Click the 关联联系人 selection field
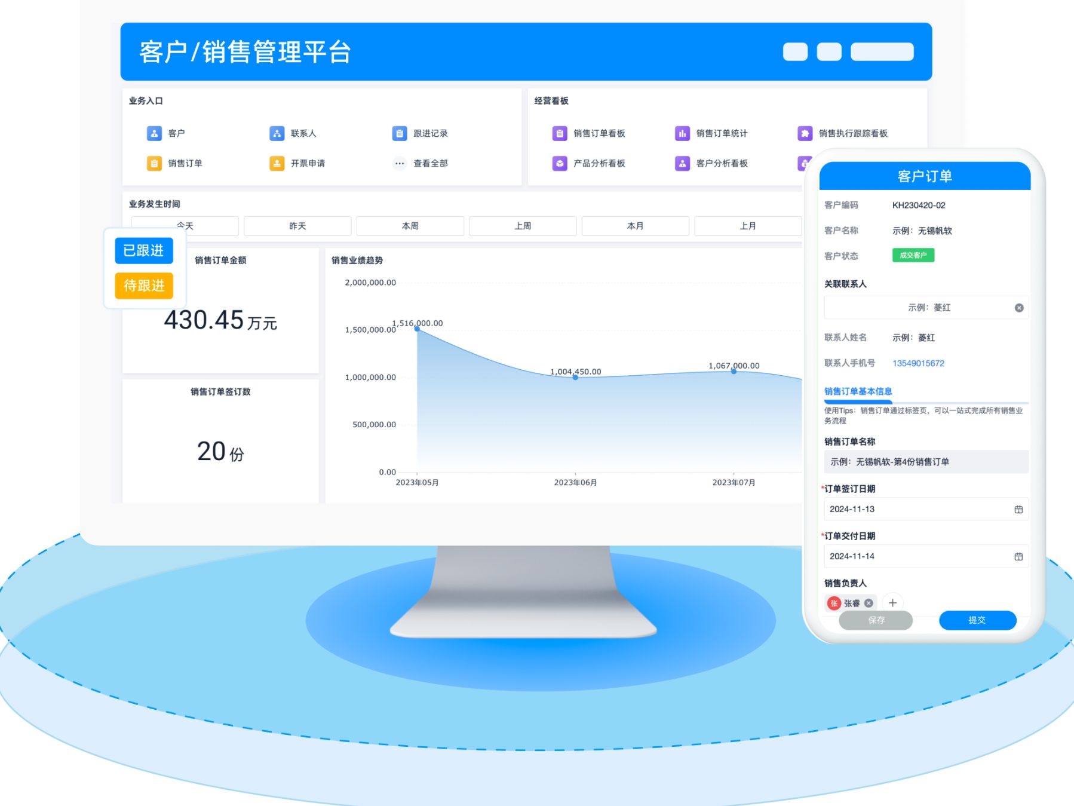The height and width of the screenshot is (806, 1074). pos(926,308)
